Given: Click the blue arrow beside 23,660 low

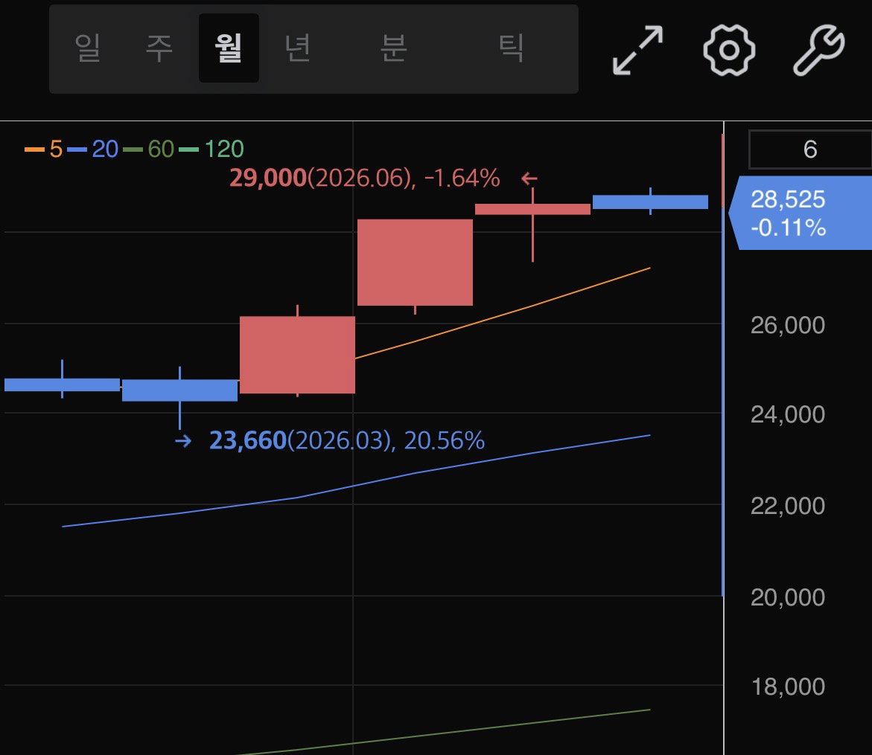Looking at the screenshot, I should pos(183,441).
